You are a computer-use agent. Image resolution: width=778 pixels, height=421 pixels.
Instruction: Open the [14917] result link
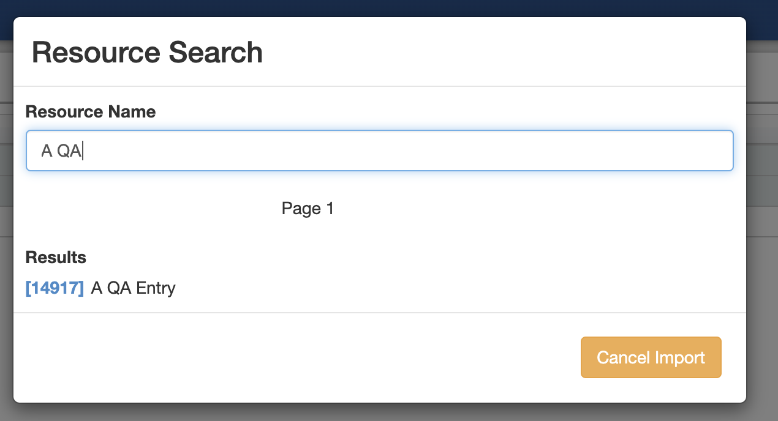point(55,288)
